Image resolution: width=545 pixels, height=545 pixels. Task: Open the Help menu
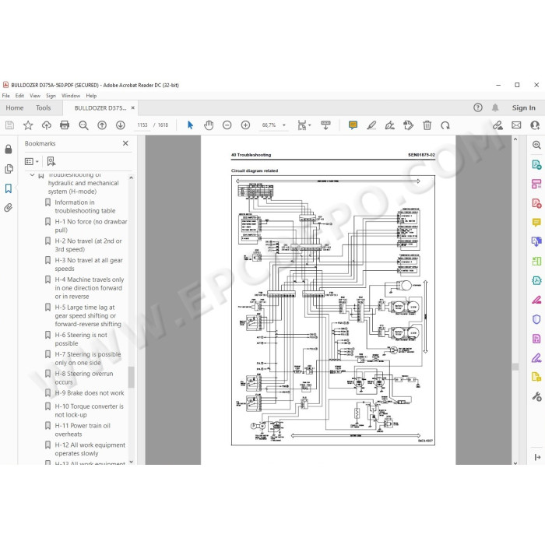[91, 96]
